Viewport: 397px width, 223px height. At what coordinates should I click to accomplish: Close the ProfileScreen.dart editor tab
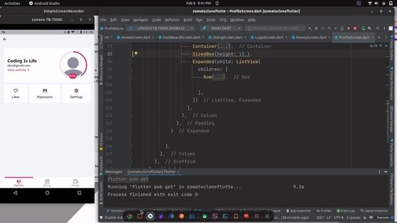click(372, 37)
